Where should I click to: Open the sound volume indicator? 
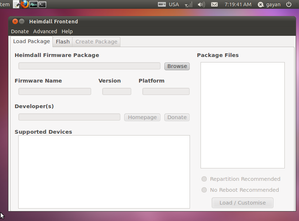tap(201, 4)
